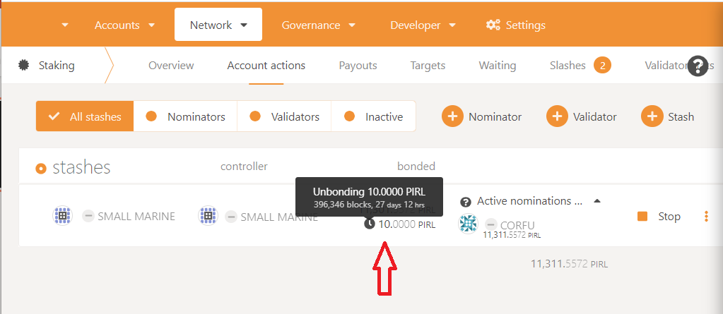This screenshot has width=723, height=314.
Task: Click the unbonding clock icon
Action: (370, 224)
